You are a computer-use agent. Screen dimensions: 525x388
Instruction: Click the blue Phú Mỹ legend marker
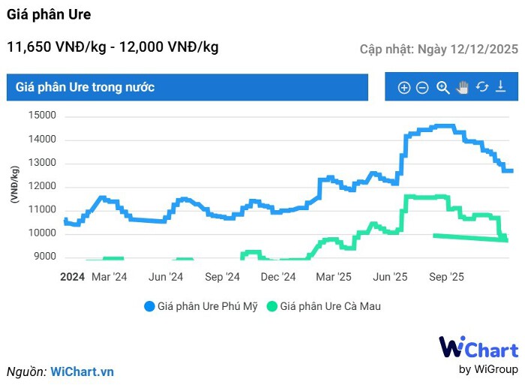(149, 306)
